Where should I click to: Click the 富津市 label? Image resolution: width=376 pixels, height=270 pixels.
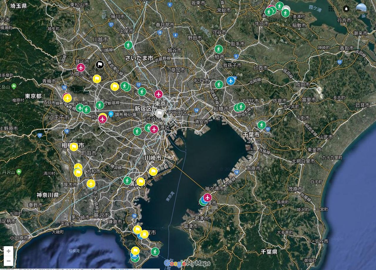click(190, 226)
